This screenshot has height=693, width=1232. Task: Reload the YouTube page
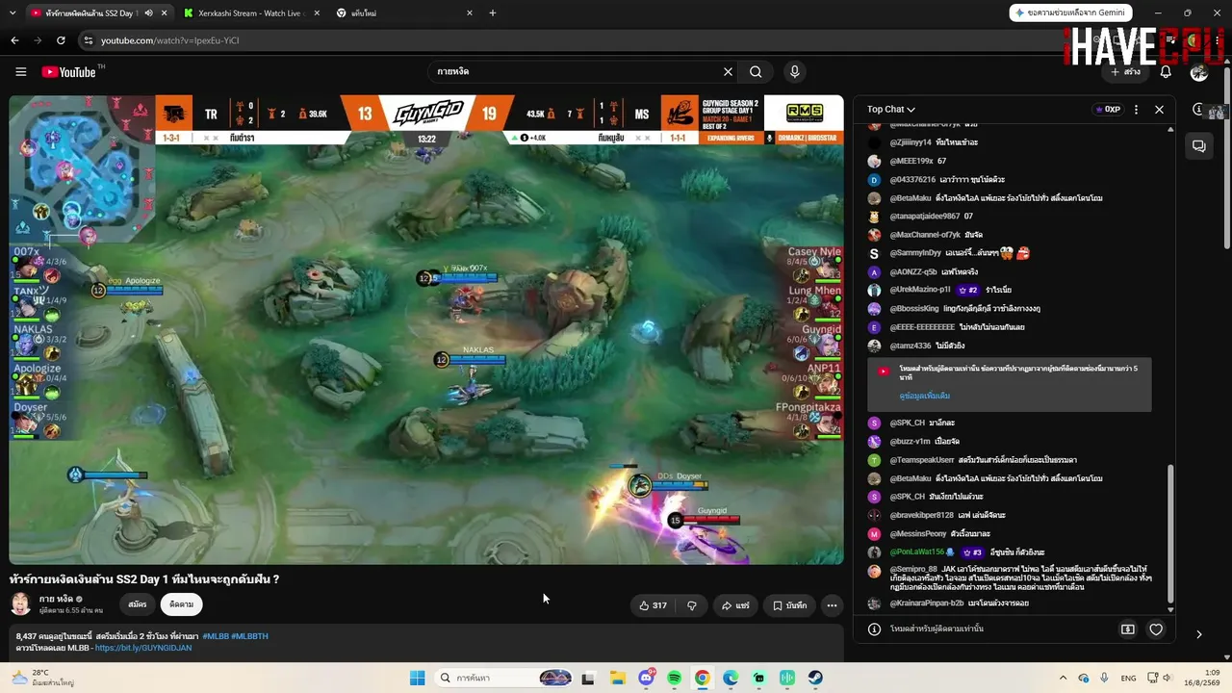(61, 40)
